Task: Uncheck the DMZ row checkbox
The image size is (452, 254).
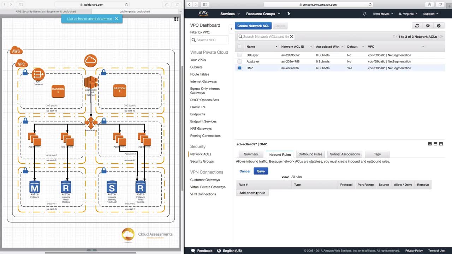Action: 240,68
